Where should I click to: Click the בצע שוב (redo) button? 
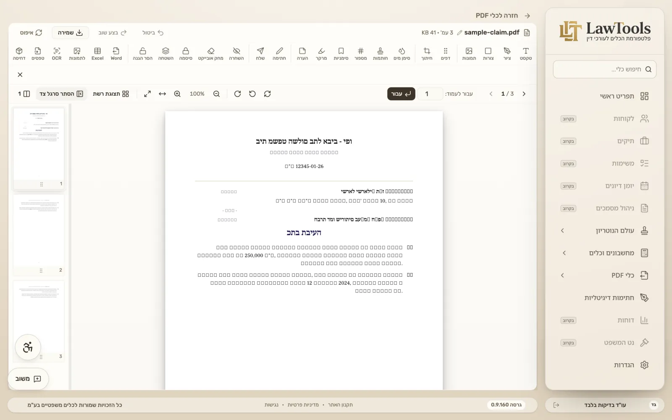112,32
